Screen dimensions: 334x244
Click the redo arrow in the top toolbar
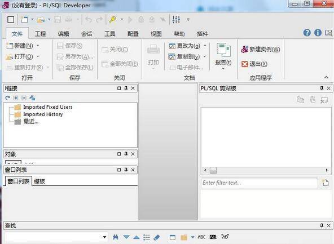[99, 20]
